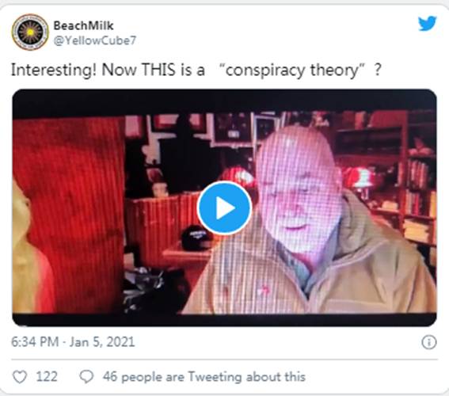Play the embedded video

pyautogui.click(x=224, y=208)
